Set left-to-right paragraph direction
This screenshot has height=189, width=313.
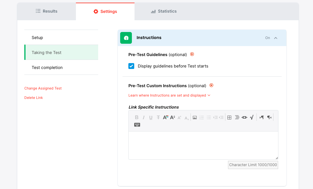(262, 117)
